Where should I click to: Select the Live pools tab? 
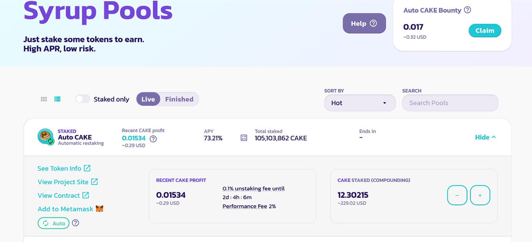pos(148,99)
